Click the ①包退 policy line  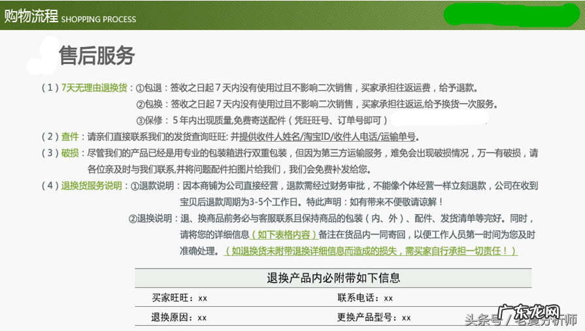tap(307, 88)
